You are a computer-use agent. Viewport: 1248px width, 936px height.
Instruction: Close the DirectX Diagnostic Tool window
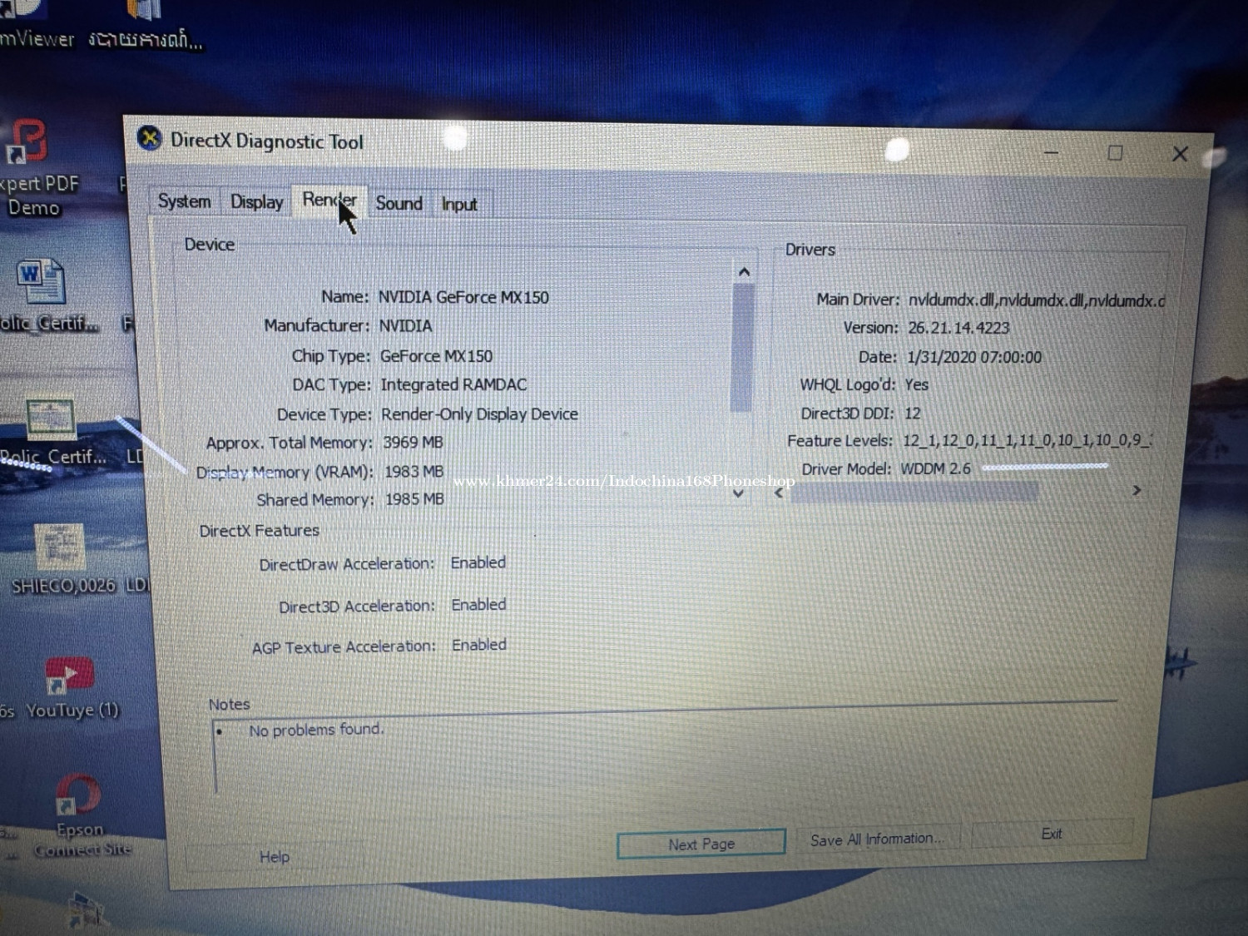pyautogui.click(x=1180, y=154)
